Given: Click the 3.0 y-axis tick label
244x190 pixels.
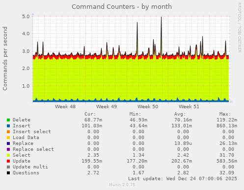Looking at the screenshot, I should [x=26, y=51].
